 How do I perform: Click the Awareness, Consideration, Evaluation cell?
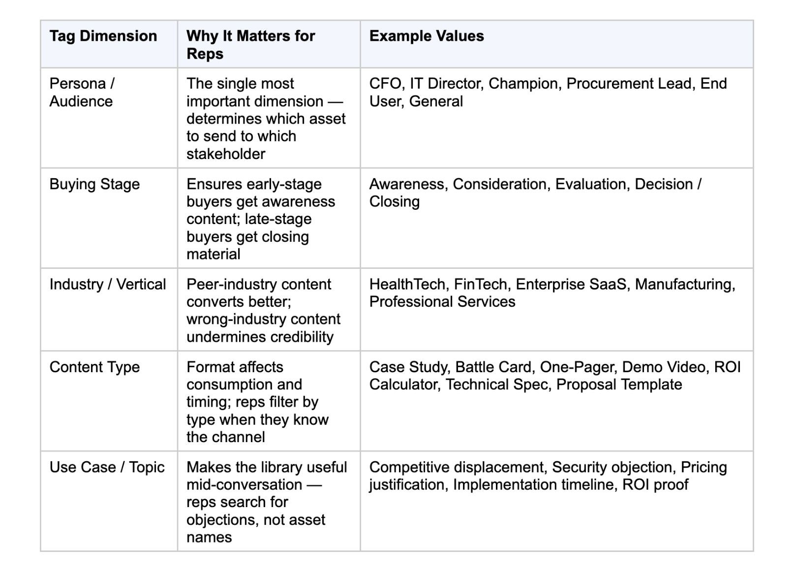pos(556,219)
